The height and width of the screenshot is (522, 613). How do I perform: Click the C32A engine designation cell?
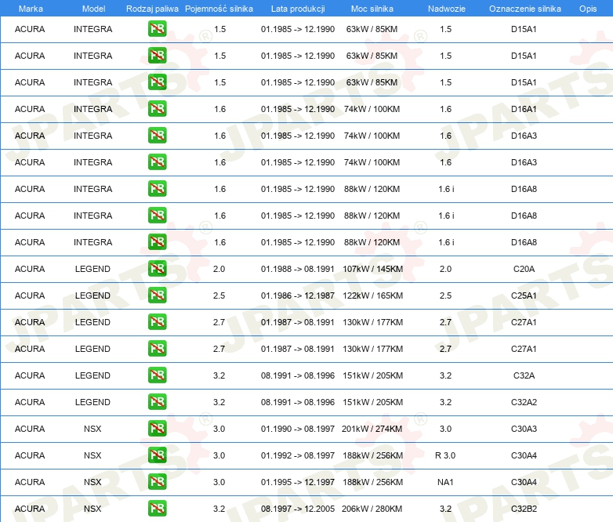tap(524, 375)
